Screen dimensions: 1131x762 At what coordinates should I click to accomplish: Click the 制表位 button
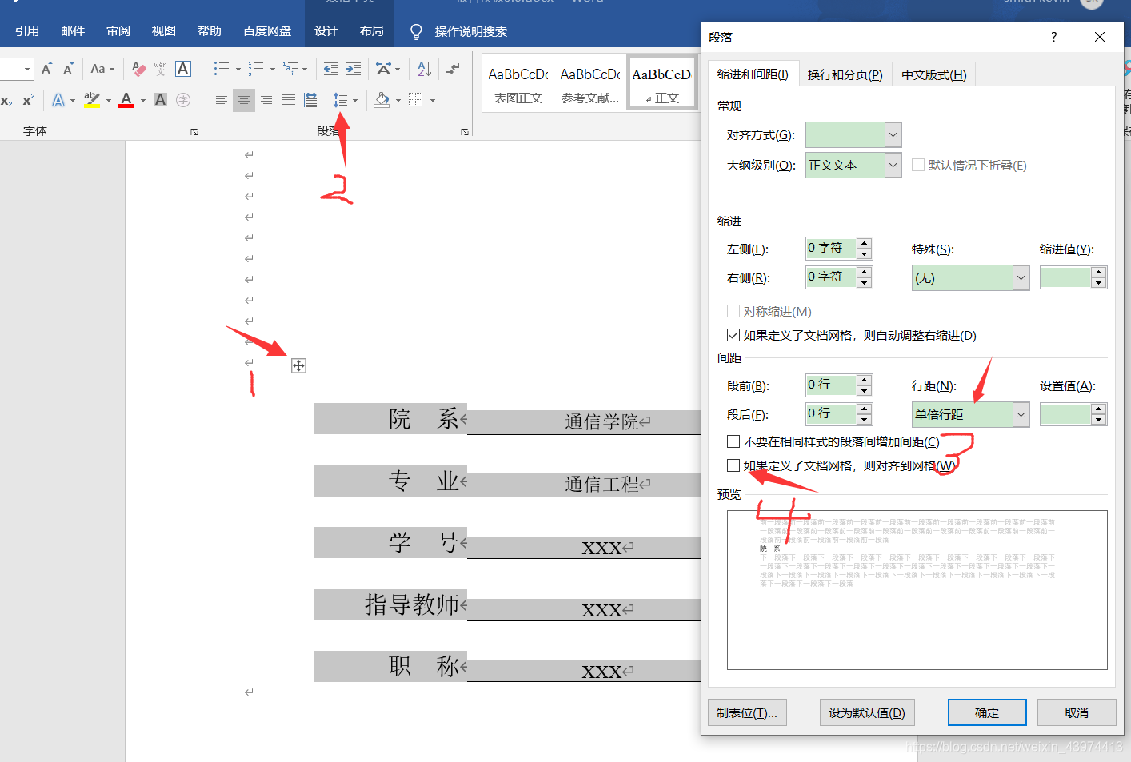(747, 712)
